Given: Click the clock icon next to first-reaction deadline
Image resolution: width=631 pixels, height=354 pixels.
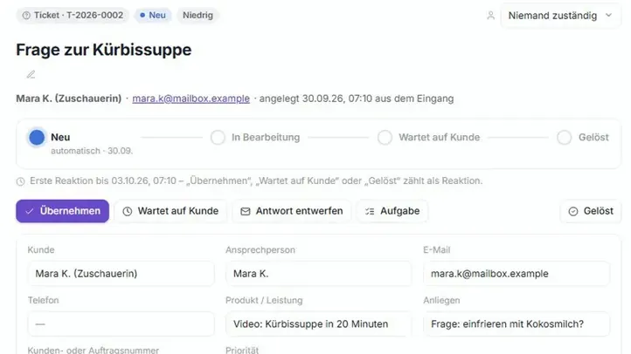Looking at the screenshot, I should (20, 181).
